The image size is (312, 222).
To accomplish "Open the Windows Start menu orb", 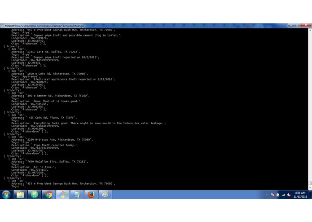I will coord(6,195).
